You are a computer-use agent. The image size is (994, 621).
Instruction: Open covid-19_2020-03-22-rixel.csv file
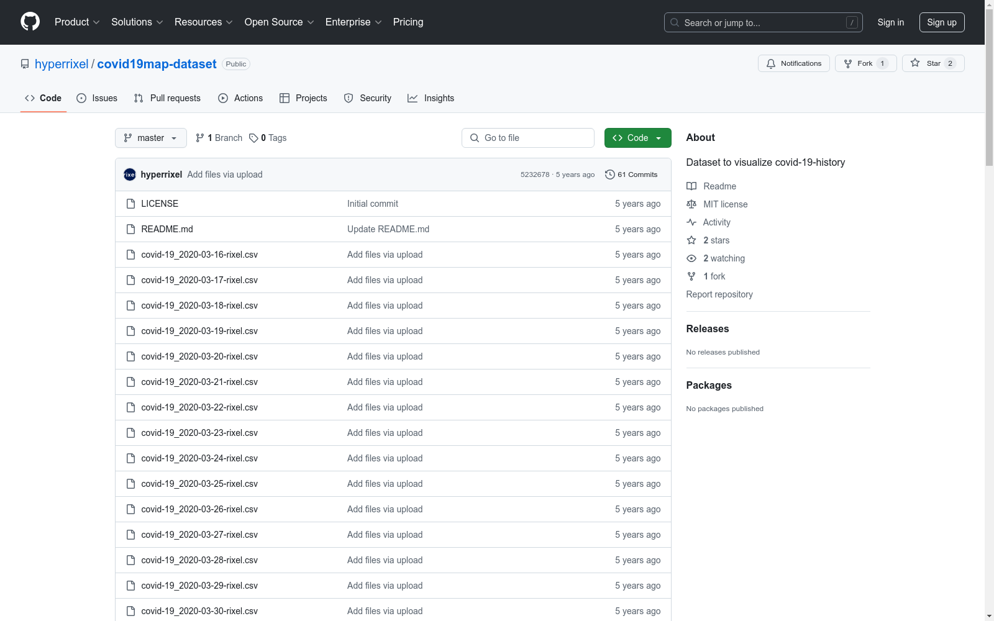coord(199,407)
